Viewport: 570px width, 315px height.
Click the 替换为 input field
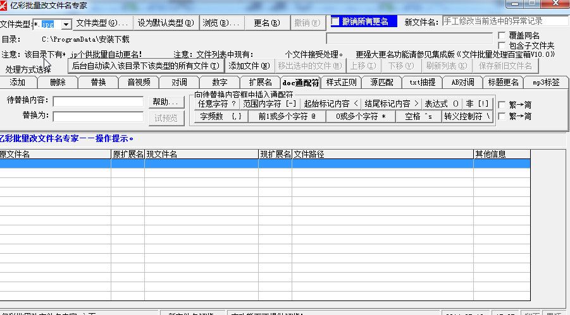98,117
